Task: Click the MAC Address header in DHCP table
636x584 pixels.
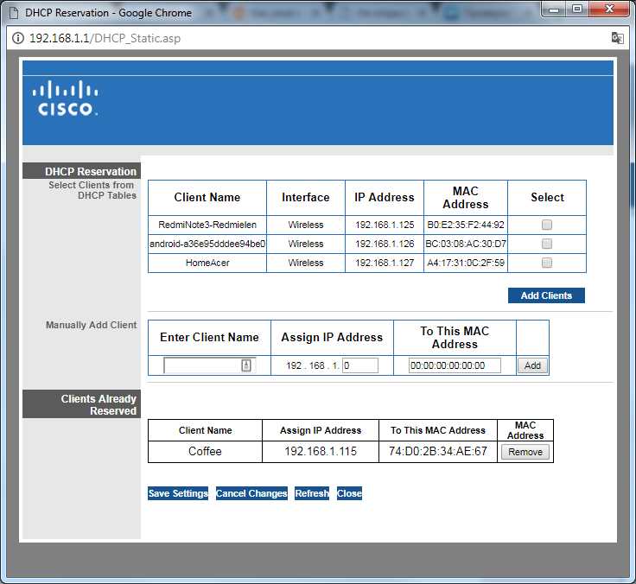Action: point(466,198)
